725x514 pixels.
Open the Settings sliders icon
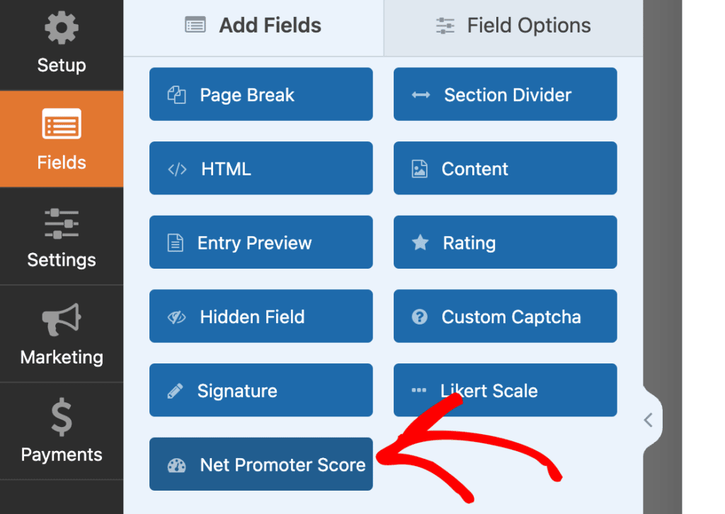(61, 223)
